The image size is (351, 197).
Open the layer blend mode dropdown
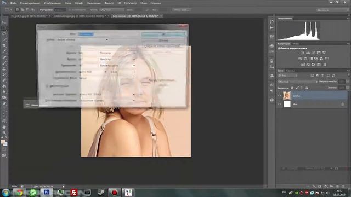(x=297, y=82)
